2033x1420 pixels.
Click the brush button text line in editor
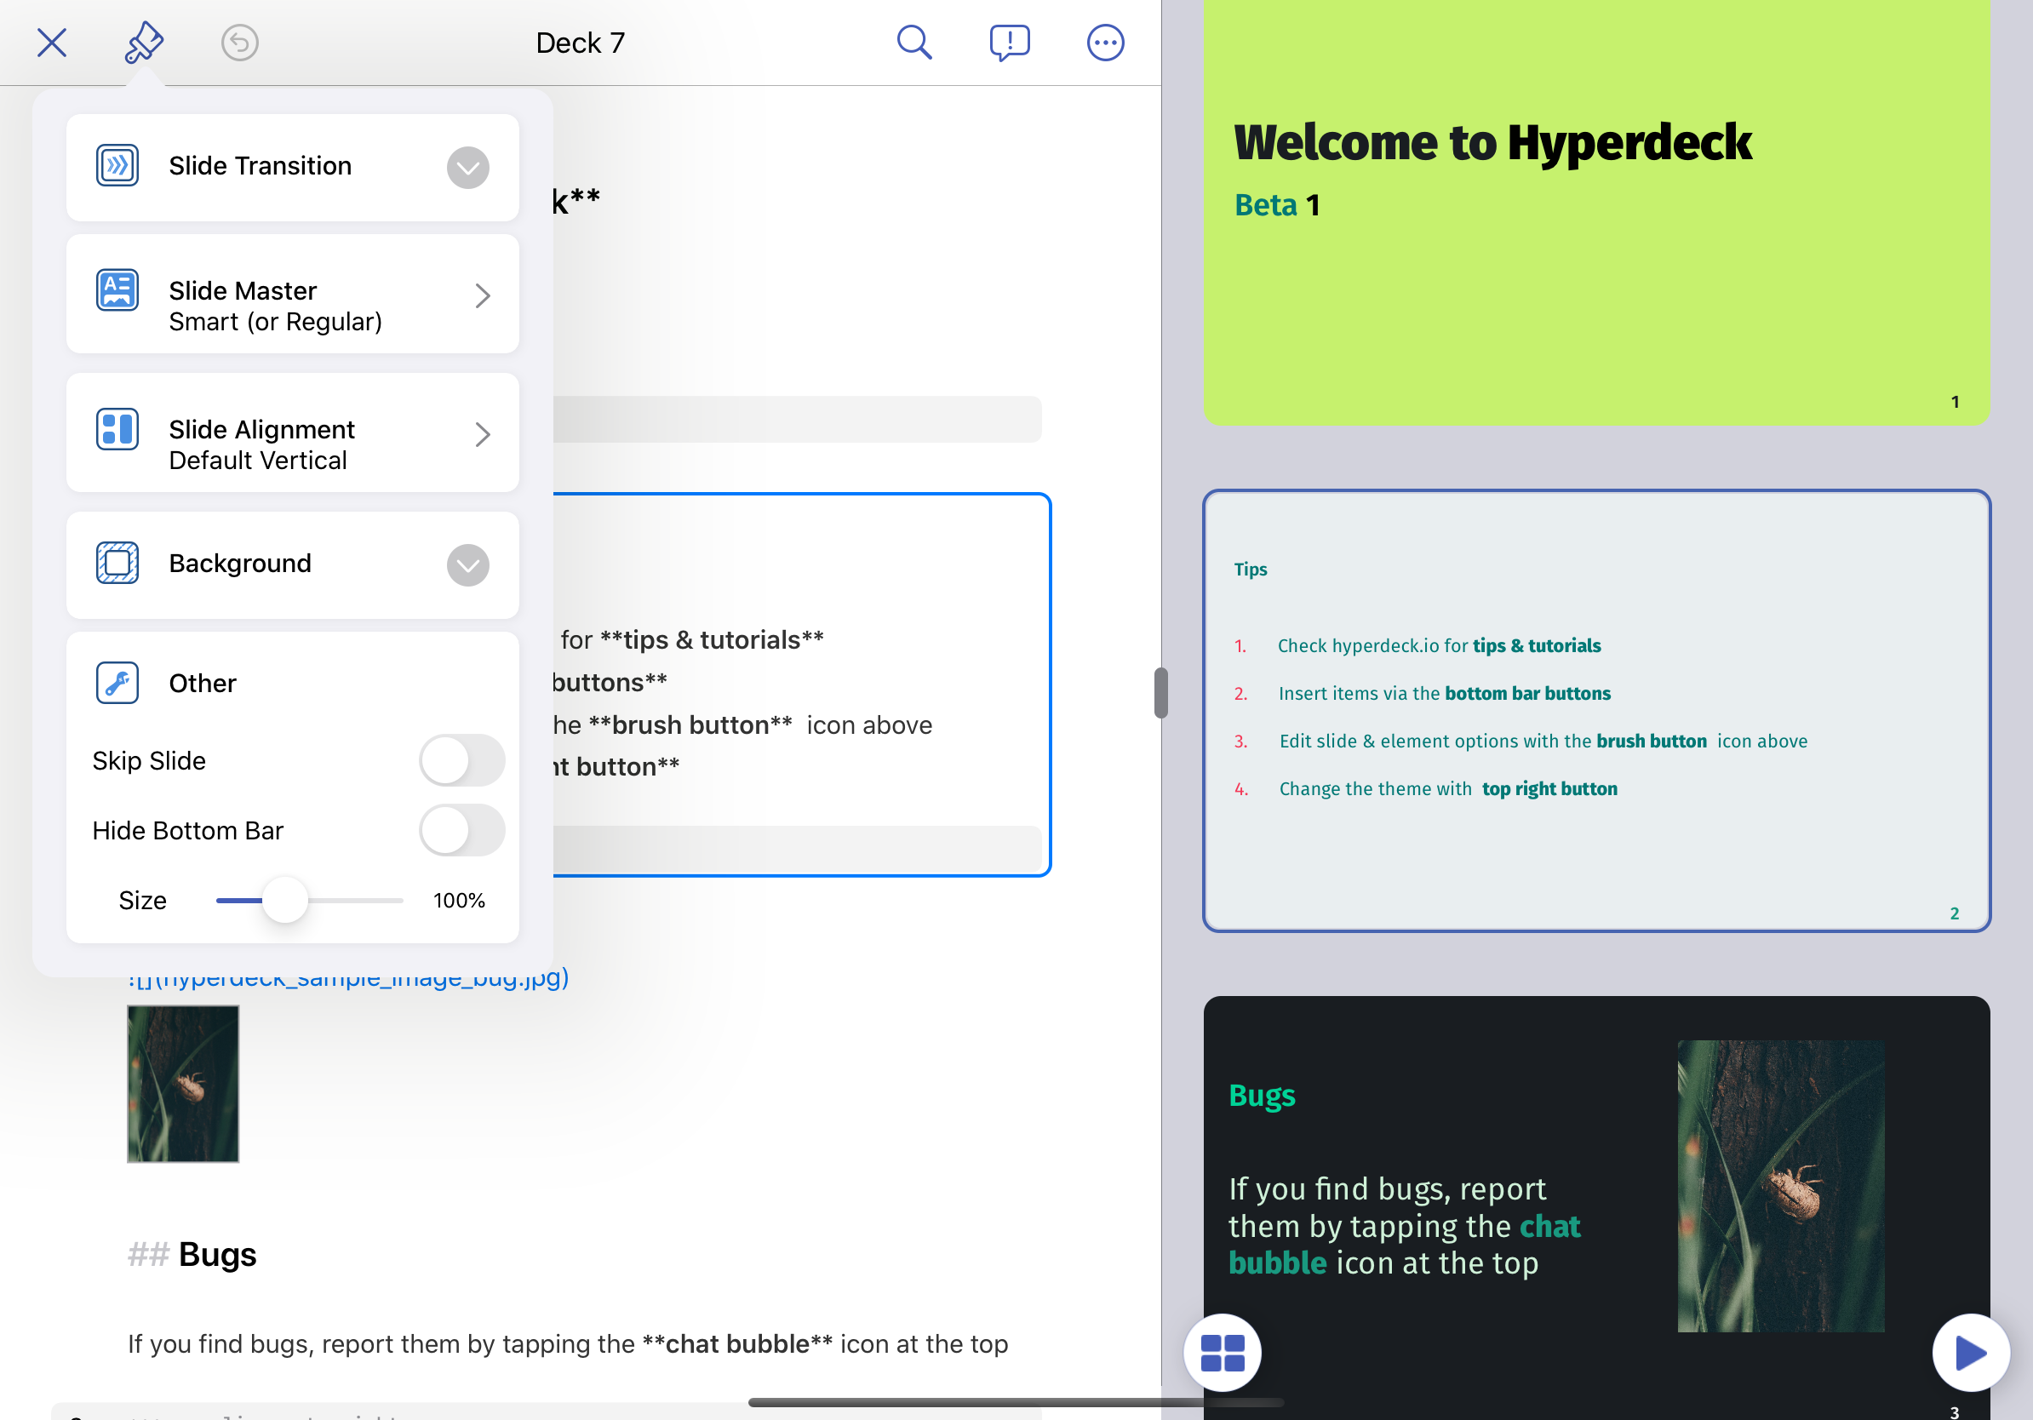(x=742, y=725)
